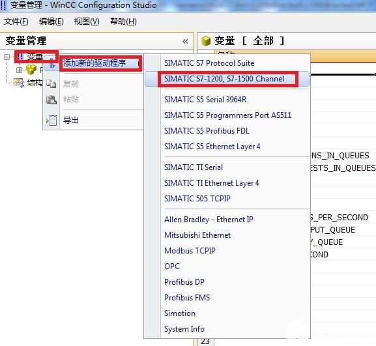Select Modbus TCPIP driver
The width and height of the screenshot is (376, 346).
(x=190, y=251)
